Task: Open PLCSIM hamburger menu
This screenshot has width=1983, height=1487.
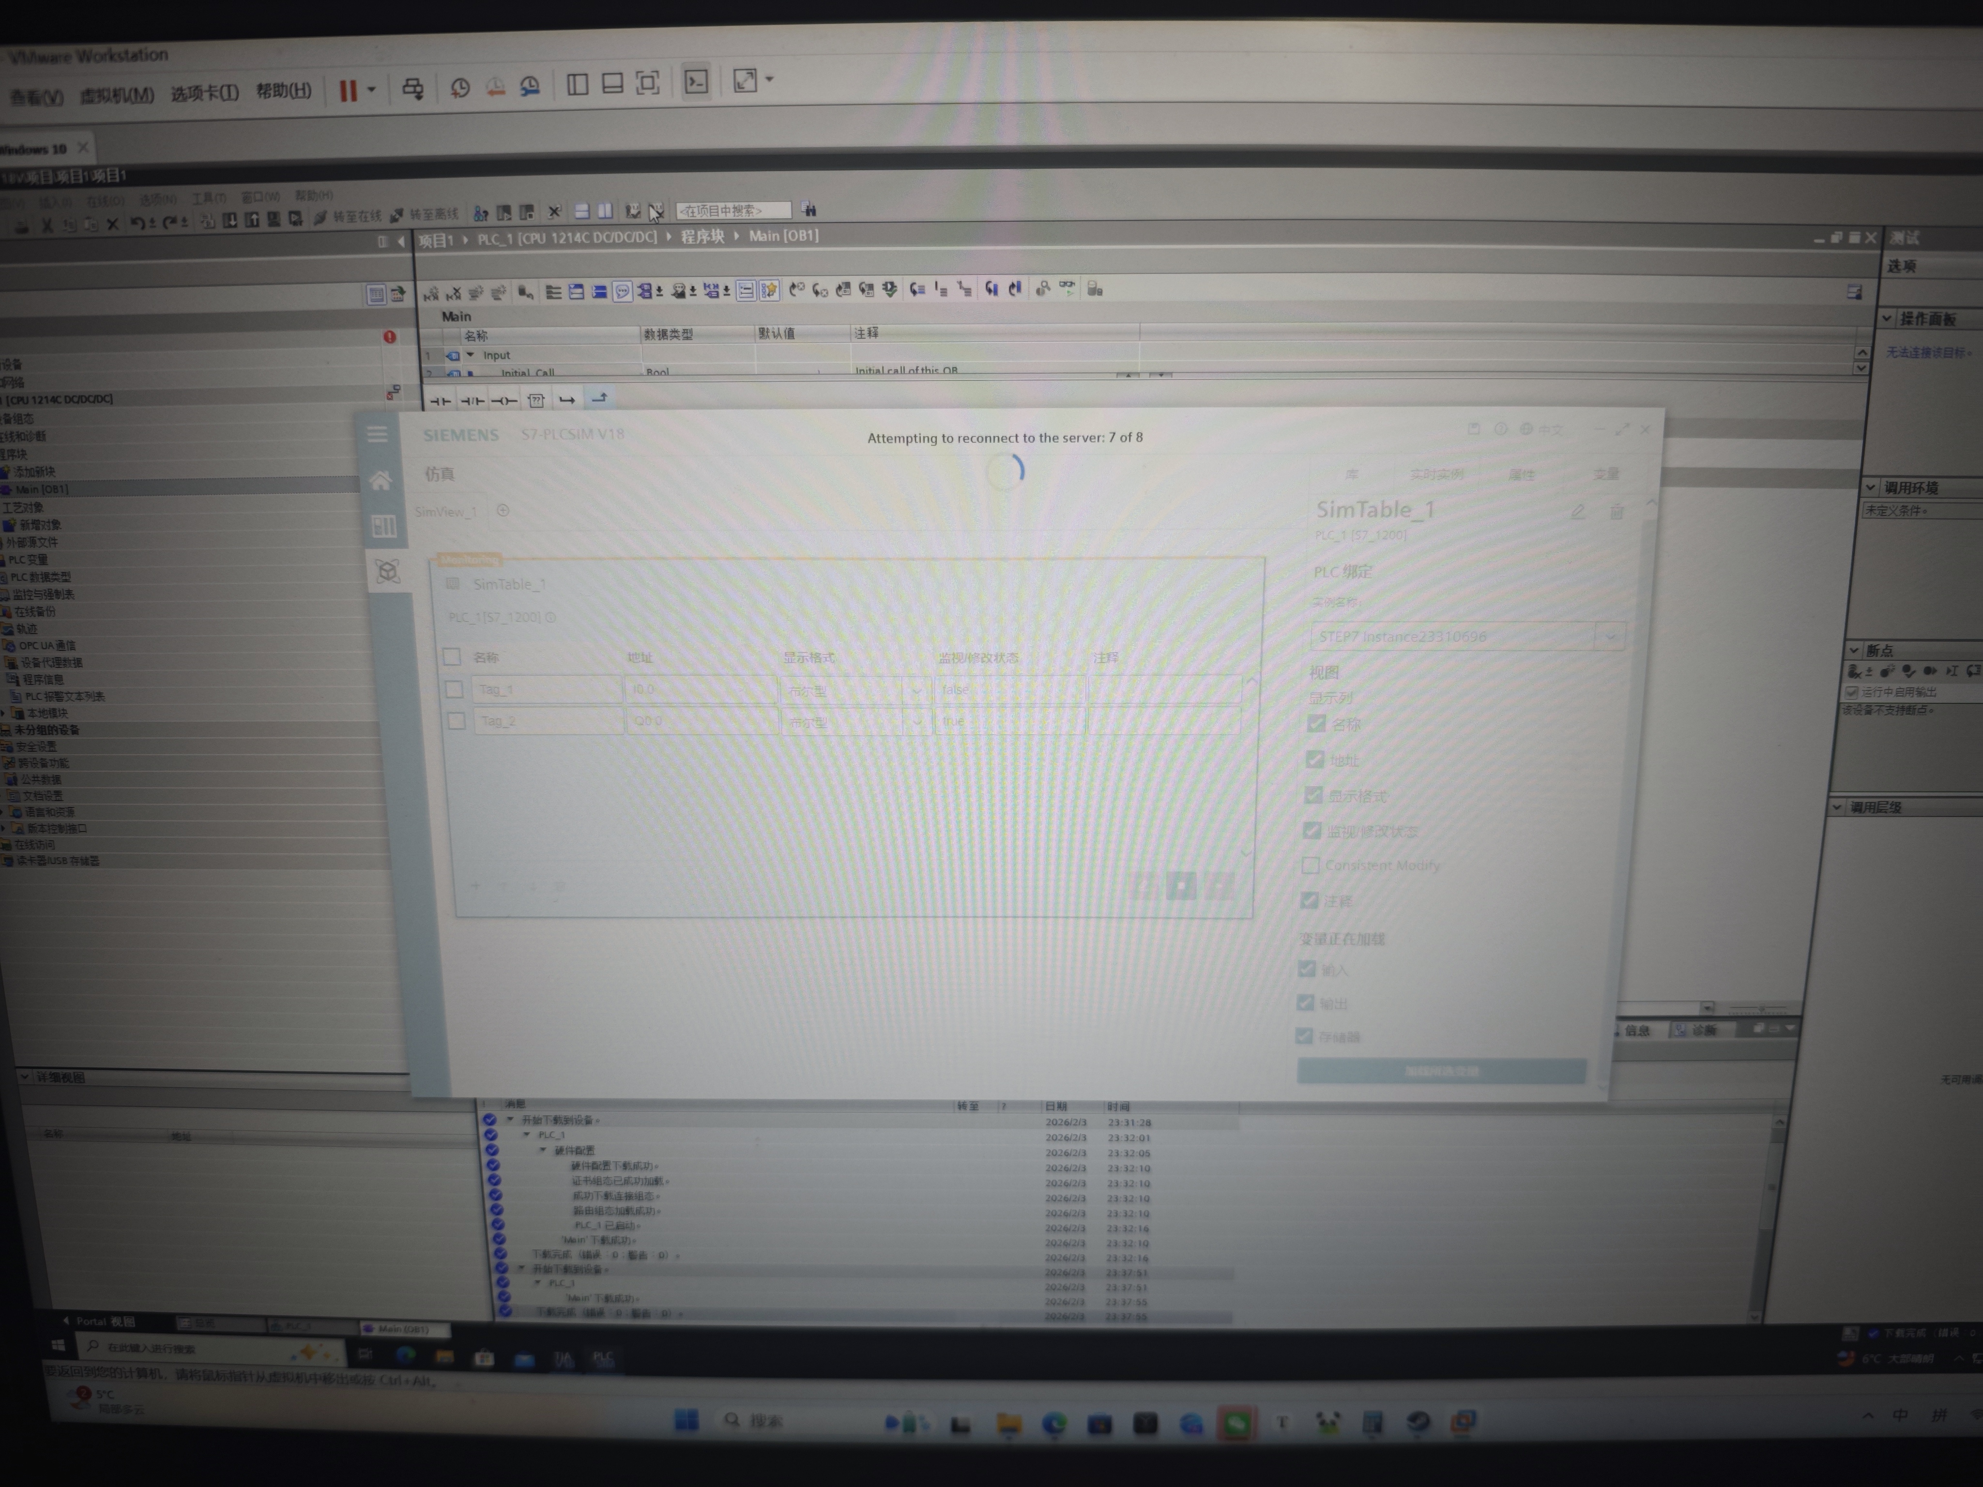Action: tap(378, 435)
